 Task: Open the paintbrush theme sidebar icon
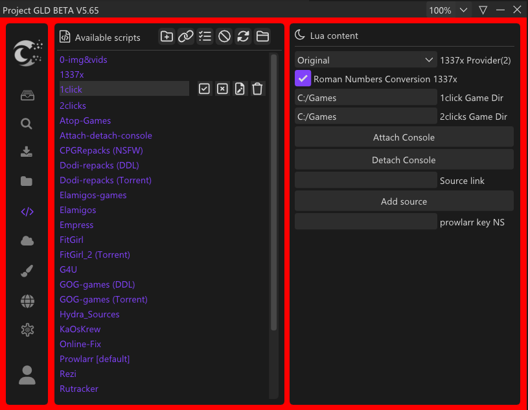pos(27,271)
